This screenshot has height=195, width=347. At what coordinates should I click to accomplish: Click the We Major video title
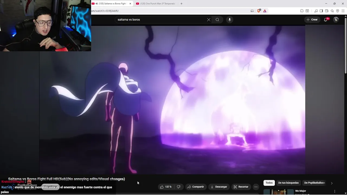click(x=300, y=191)
